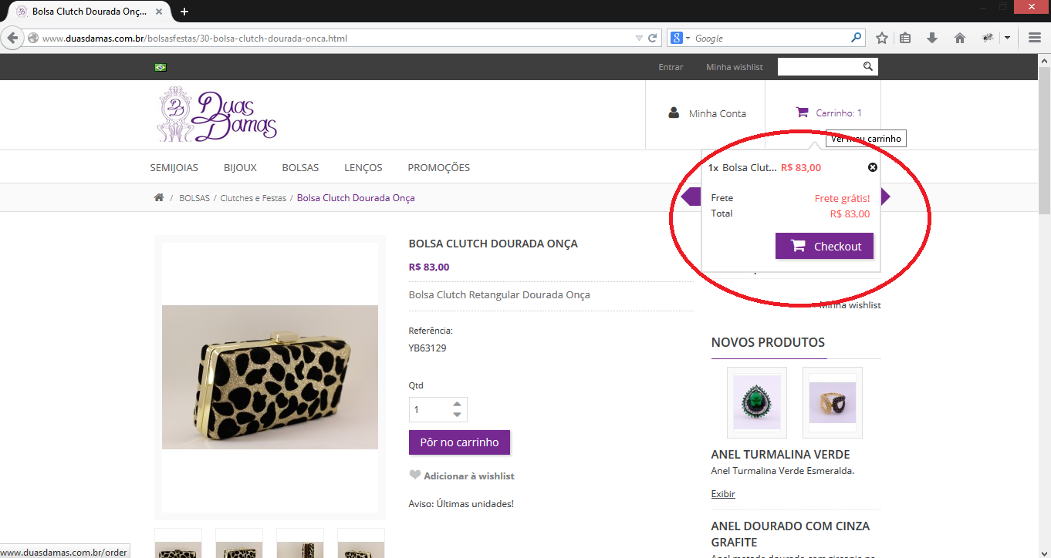
Task: Open the URL history dropdown arrow
Action: [x=639, y=38]
